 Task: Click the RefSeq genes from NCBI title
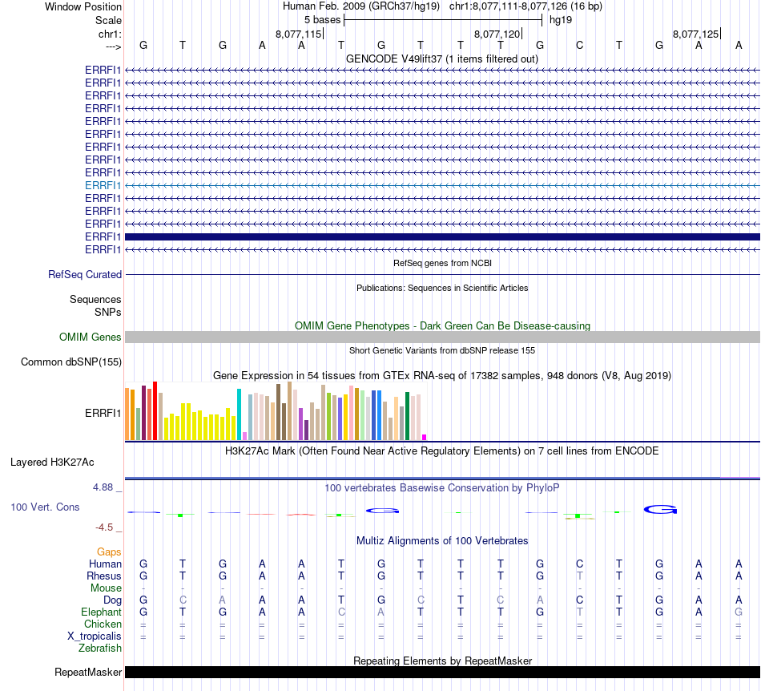pyautogui.click(x=442, y=263)
